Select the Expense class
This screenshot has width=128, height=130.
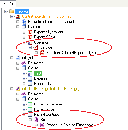tap(41, 78)
